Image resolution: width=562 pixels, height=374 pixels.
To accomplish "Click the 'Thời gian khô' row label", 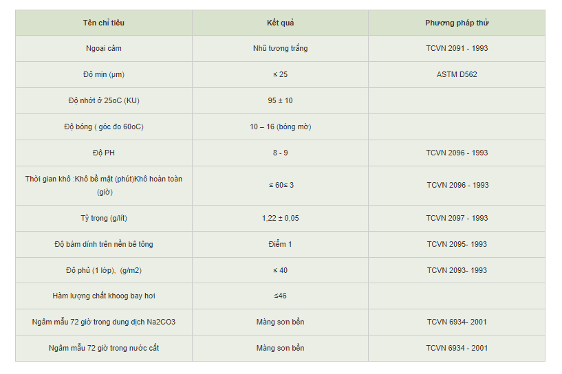I will point(104,185).
